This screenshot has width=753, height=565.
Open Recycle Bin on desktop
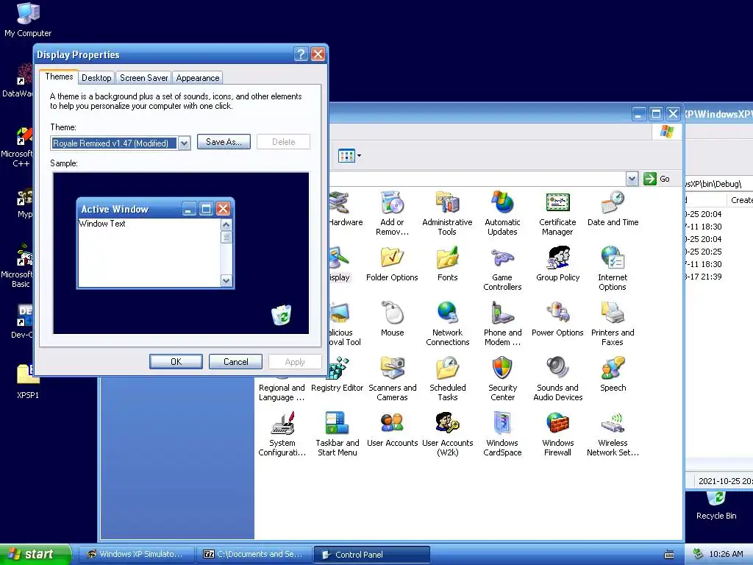pyautogui.click(x=716, y=506)
